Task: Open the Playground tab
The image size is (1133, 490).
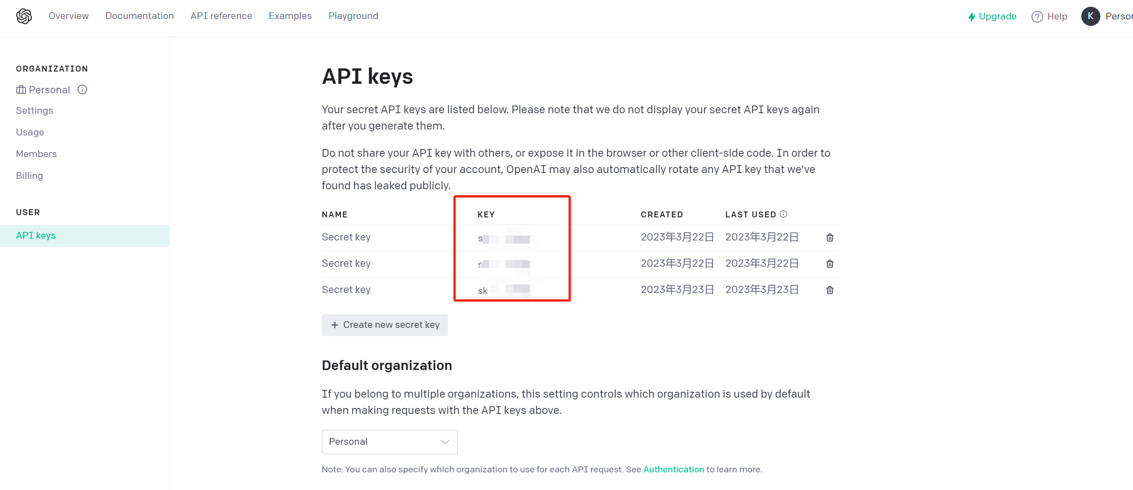Action: [x=353, y=16]
